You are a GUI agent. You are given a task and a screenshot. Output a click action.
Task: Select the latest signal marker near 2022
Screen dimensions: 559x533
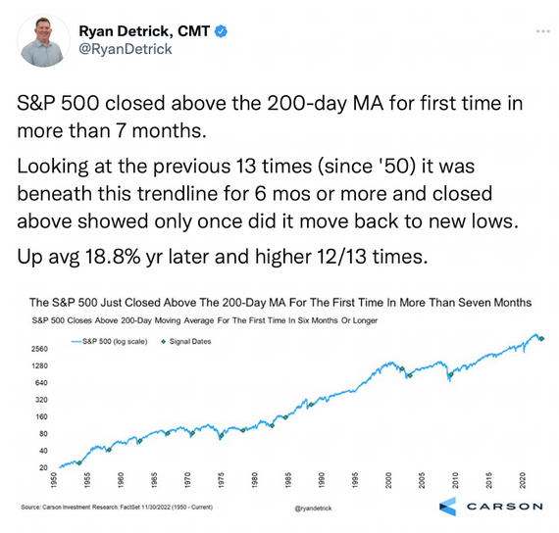pyautogui.click(x=541, y=338)
